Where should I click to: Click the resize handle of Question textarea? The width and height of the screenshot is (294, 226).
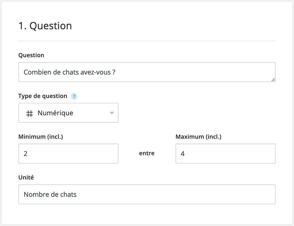click(273, 80)
